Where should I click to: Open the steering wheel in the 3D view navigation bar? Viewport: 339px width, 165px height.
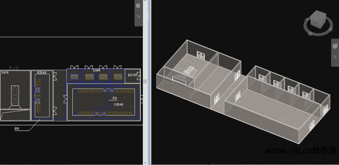point(335,47)
